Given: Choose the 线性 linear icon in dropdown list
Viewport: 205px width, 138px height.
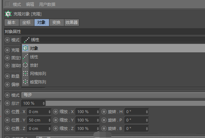Looking at the screenshot, I should tap(25, 57).
